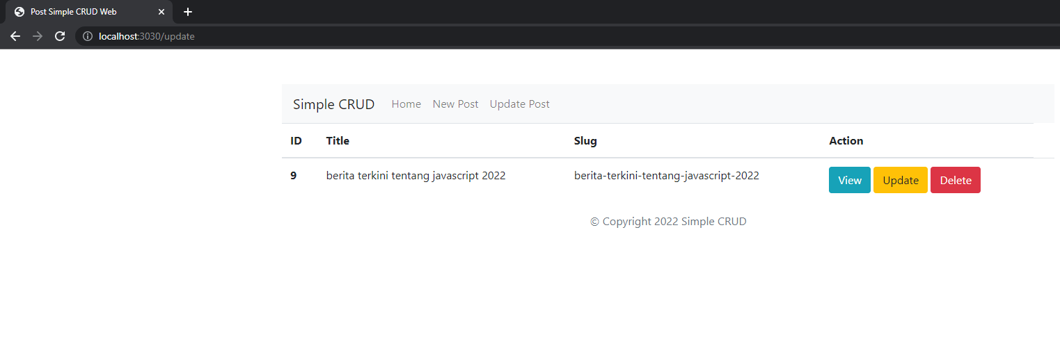Viewport: 1060px width, 337px height.
Task: Open New Post in the navbar
Action: click(x=456, y=104)
